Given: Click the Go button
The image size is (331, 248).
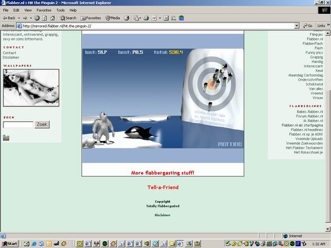Looking at the screenshot, I should (308, 26).
